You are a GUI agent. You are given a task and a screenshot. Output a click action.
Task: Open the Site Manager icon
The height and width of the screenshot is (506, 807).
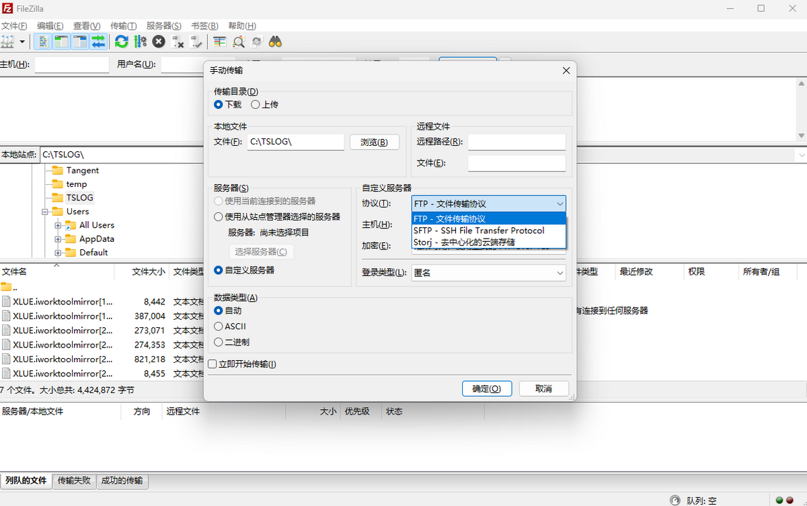click(7, 42)
